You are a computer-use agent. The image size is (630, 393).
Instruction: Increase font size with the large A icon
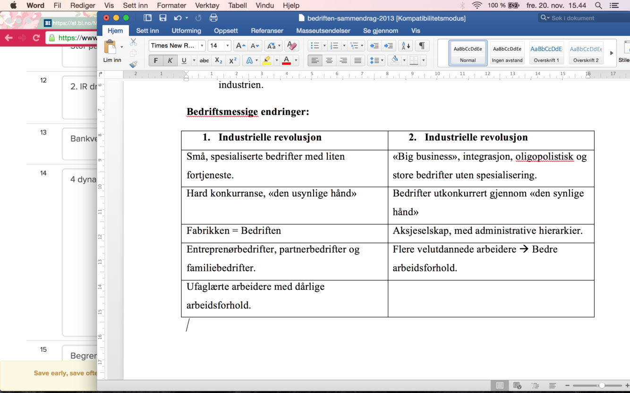(240, 46)
